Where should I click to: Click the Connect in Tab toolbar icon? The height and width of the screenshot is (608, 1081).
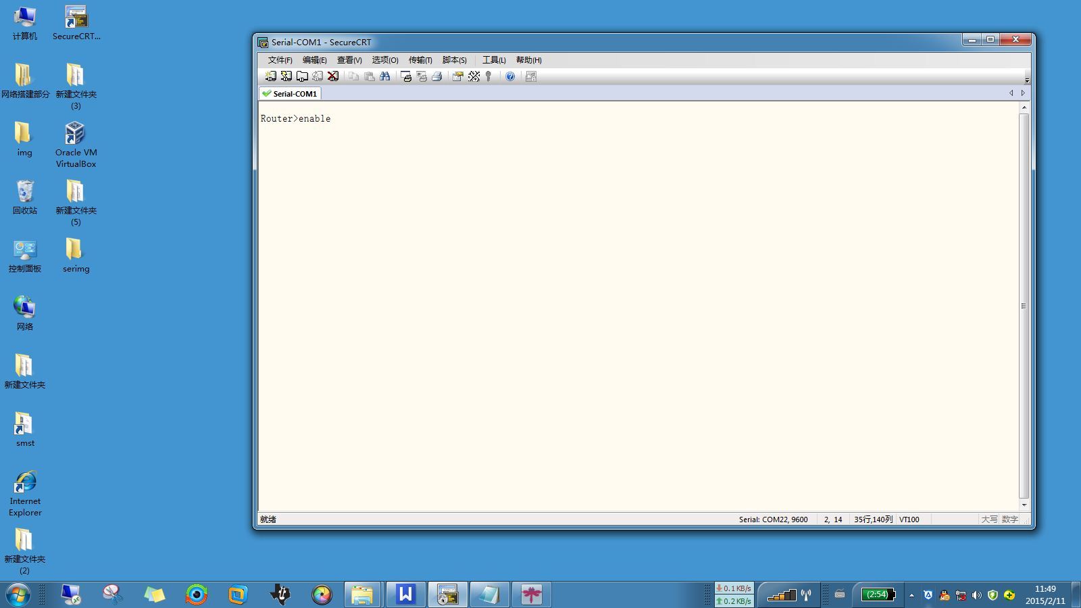pyautogui.click(x=302, y=76)
